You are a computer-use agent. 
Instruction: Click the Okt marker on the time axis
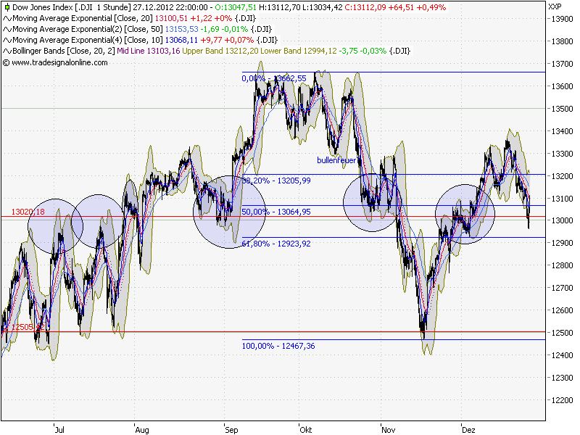pyautogui.click(x=306, y=430)
